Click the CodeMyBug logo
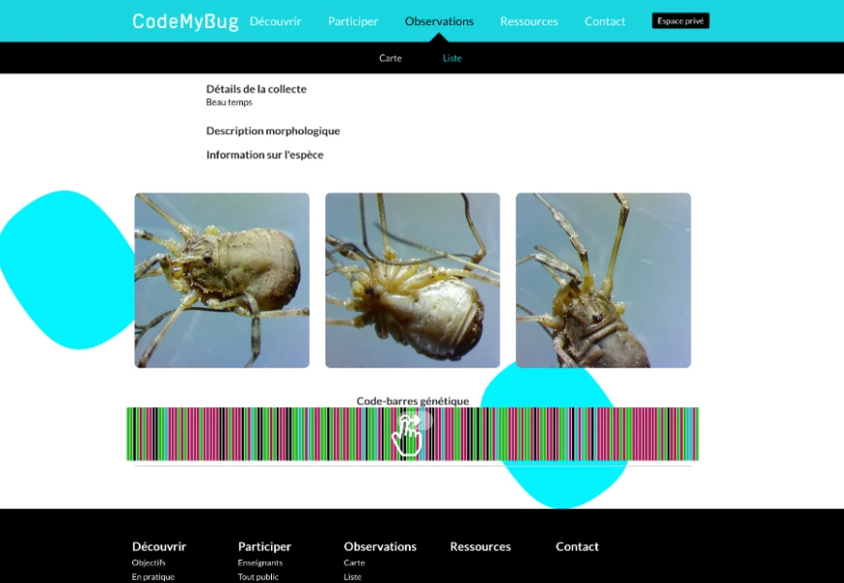Viewport: 844px width, 583px height. point(185,21)
